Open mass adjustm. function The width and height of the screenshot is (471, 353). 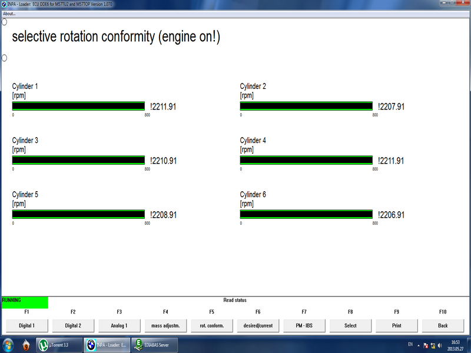coord(165,325)
